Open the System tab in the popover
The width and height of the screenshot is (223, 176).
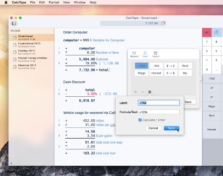(134, 55)
